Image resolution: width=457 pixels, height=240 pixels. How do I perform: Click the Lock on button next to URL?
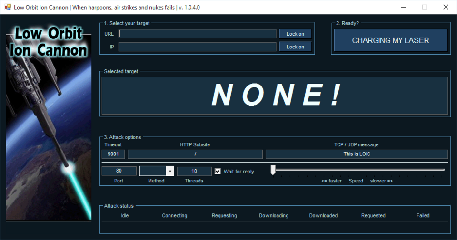tap(295, 34)
